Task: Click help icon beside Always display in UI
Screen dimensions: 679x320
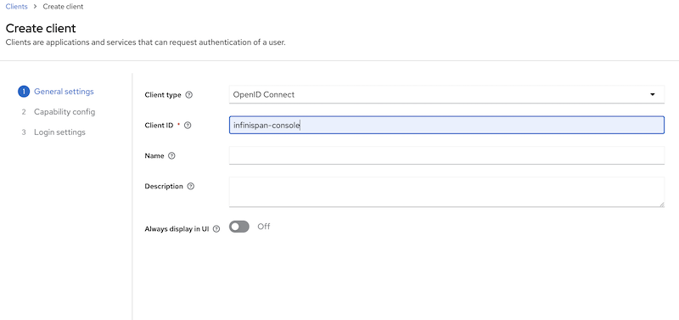Action: (216, 229)
